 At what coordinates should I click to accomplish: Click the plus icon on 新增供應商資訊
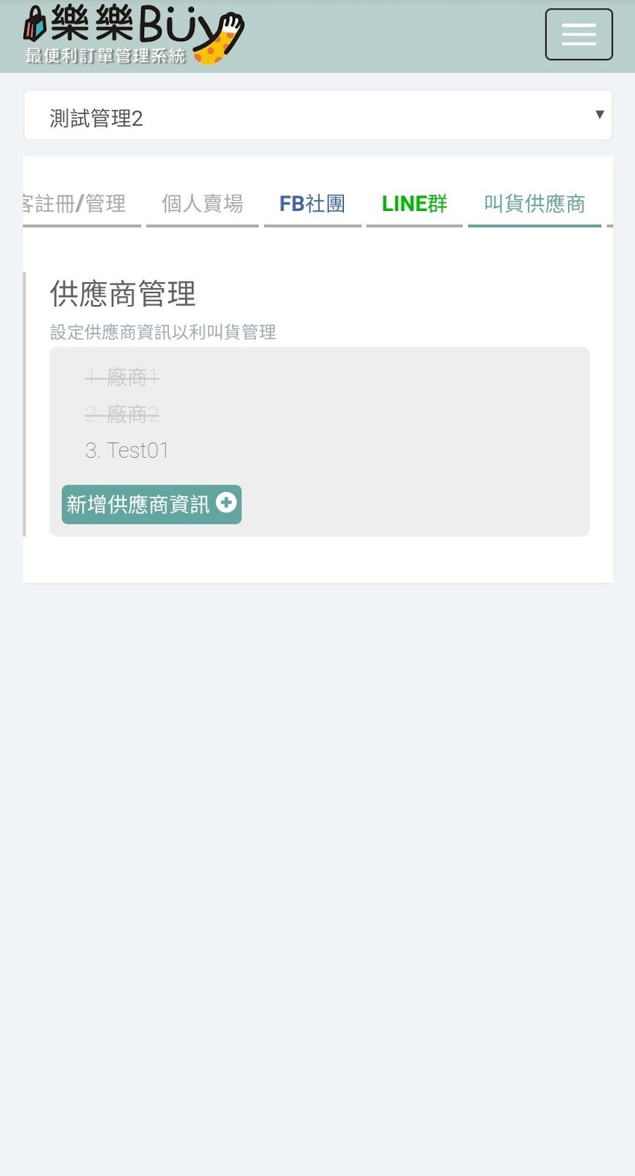(x=226, y=503)
